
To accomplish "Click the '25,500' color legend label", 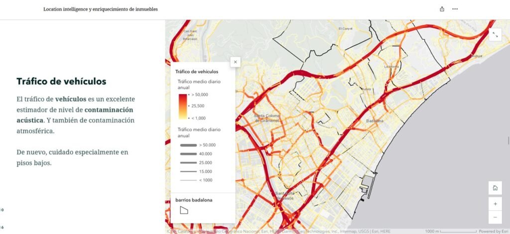I will click(x=198, y=106).
